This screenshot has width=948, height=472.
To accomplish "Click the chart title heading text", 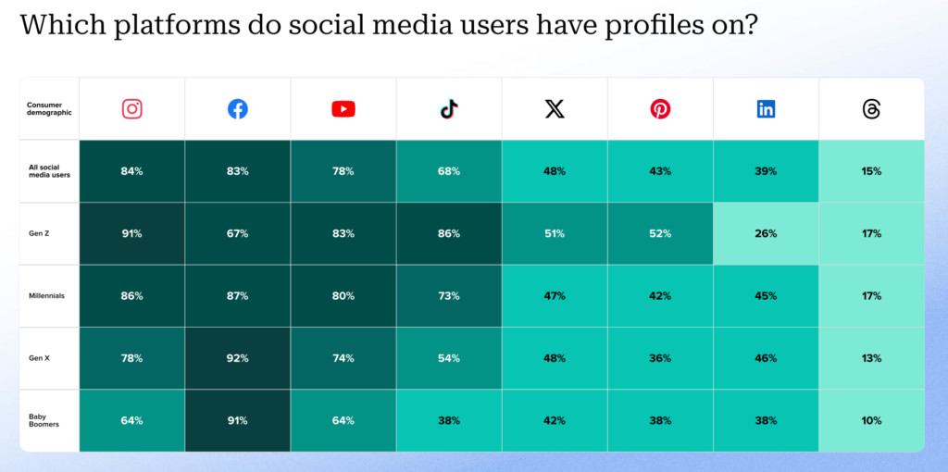I will pos(389,25).
